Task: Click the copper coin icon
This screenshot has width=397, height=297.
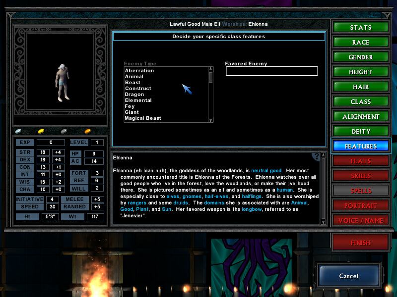Action: click(87, 131)
